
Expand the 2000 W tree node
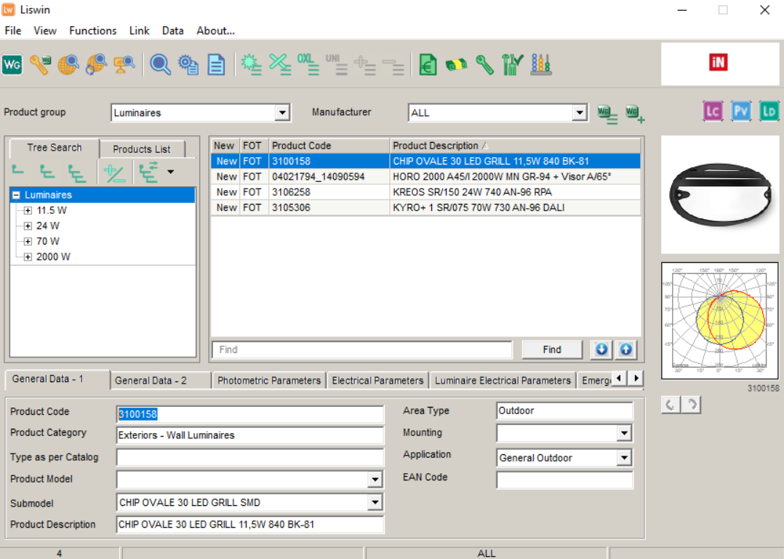[x=28, y=257]
